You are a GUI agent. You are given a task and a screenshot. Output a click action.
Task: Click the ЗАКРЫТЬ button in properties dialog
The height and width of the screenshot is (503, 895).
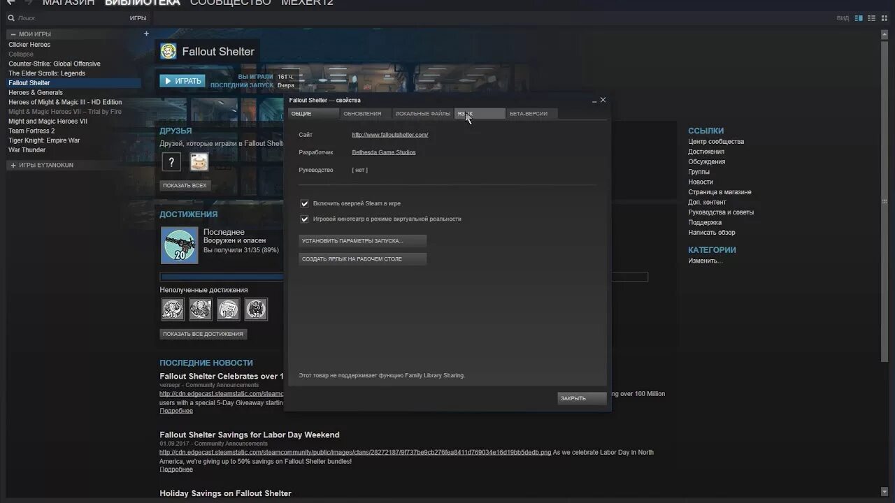[x=582, y=398]
